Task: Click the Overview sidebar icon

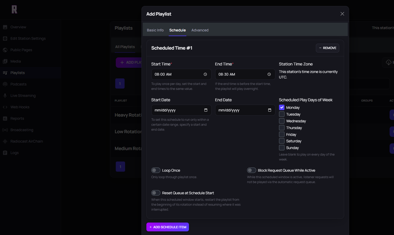Action: point(5,27)
